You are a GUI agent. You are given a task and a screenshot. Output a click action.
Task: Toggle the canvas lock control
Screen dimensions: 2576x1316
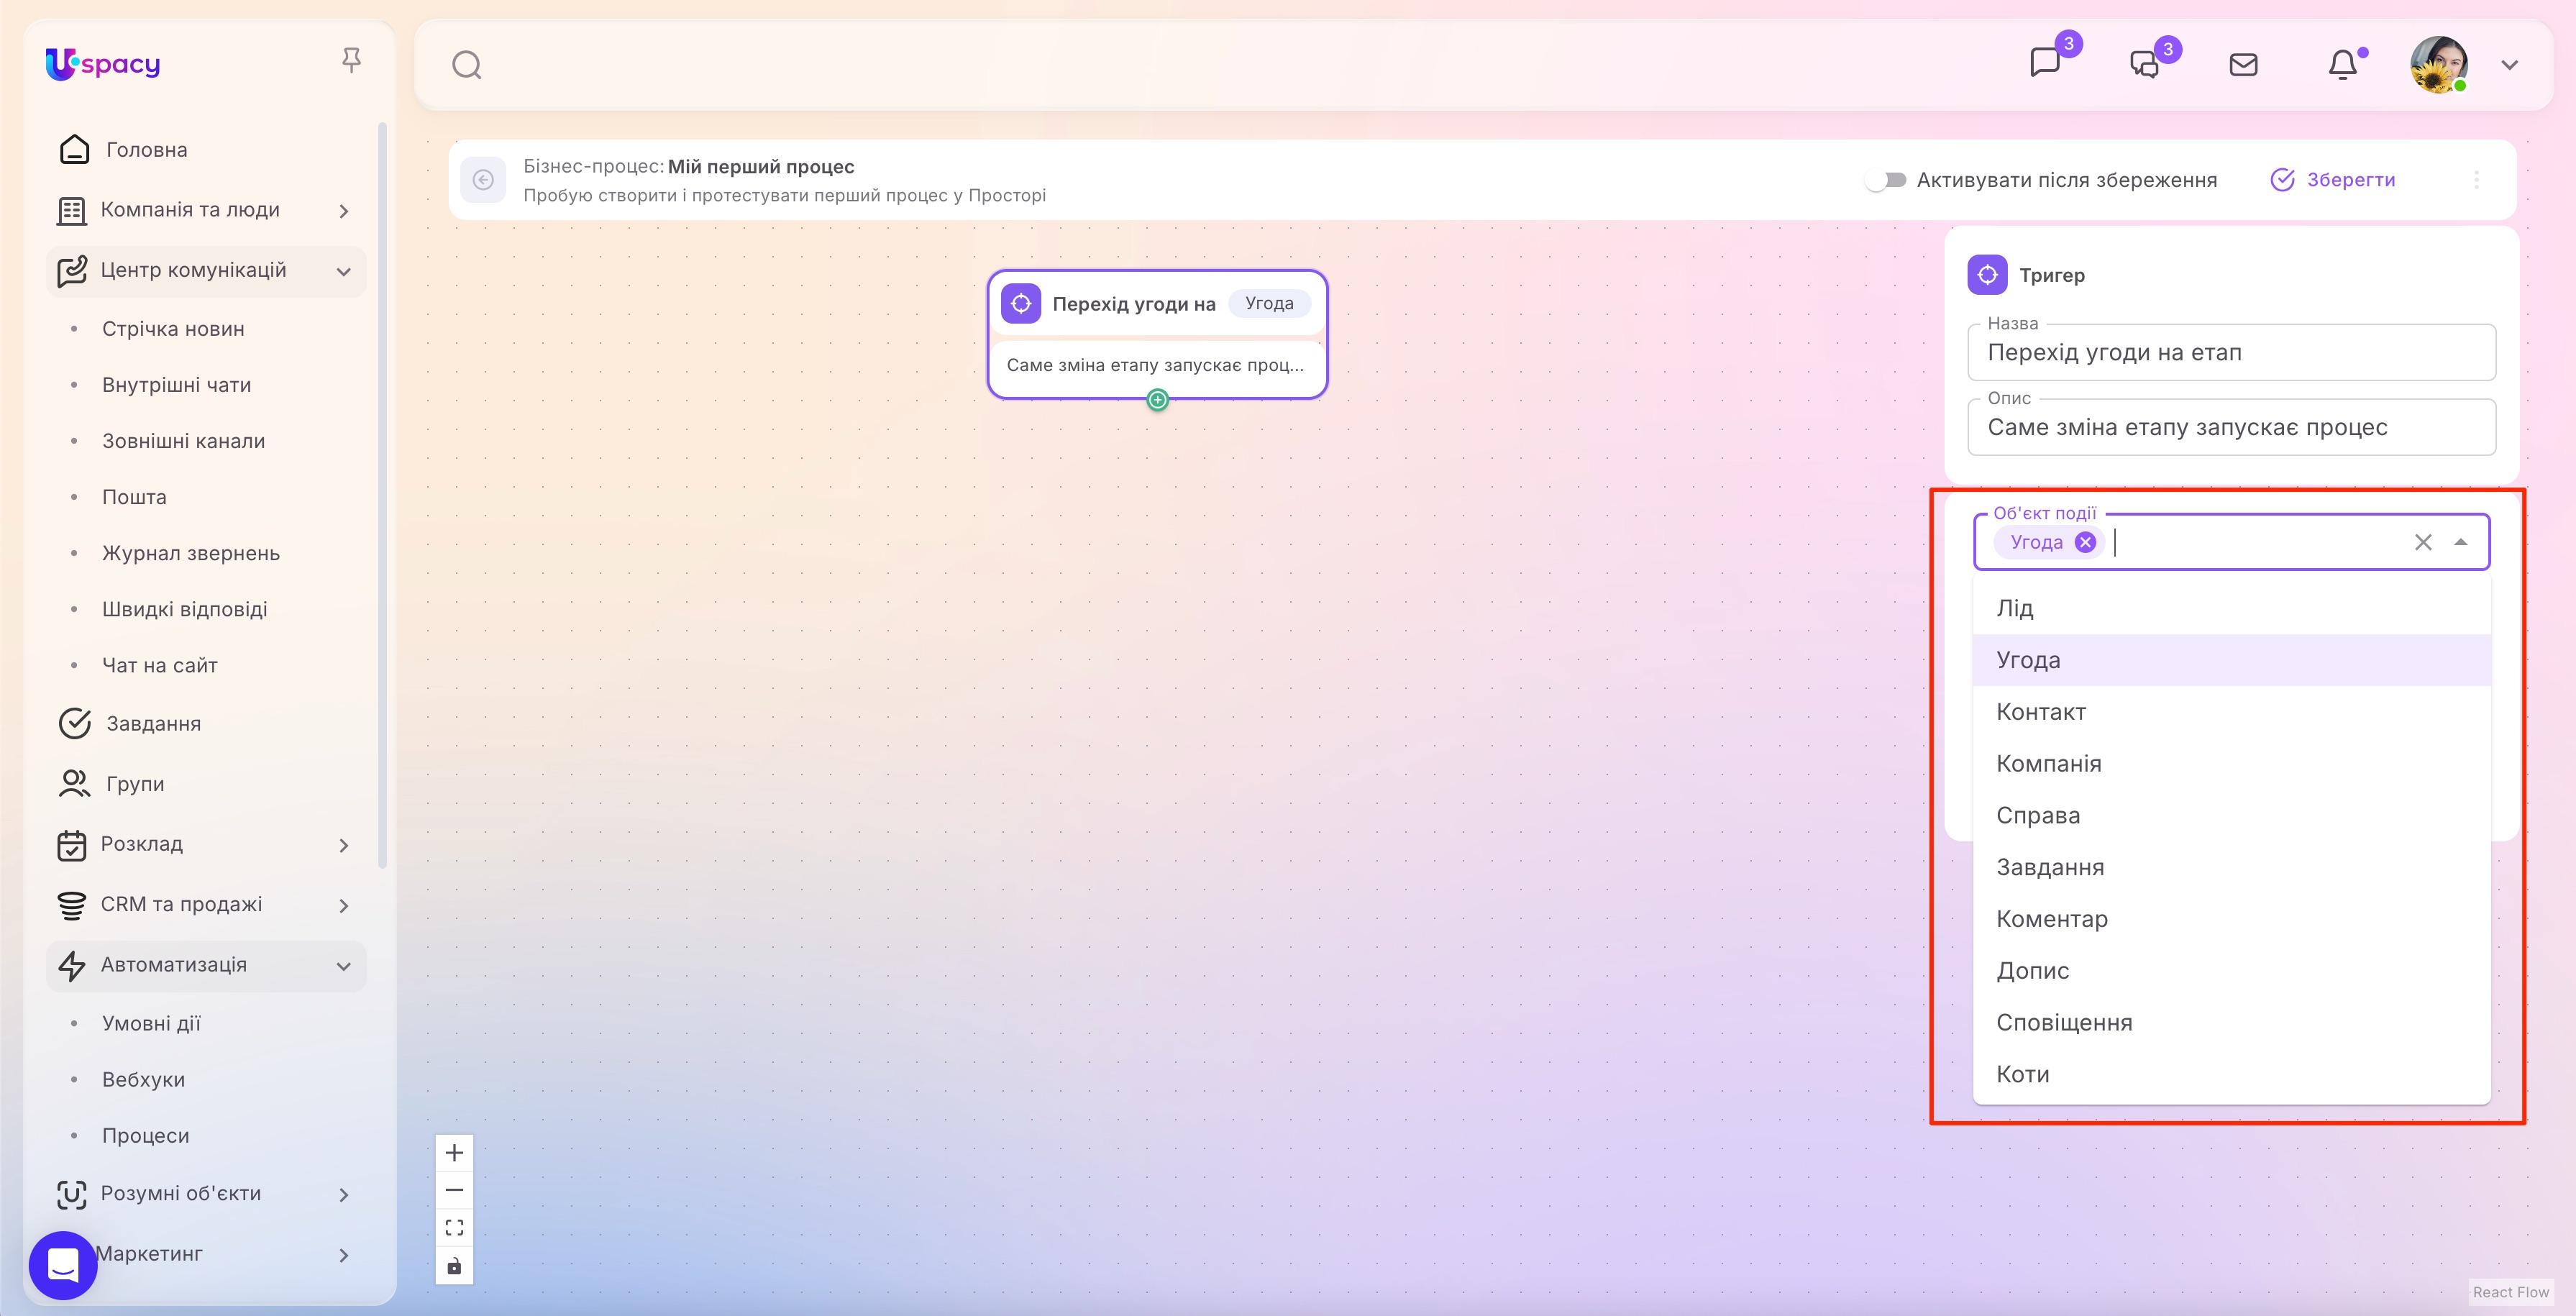pos(454,1265)
